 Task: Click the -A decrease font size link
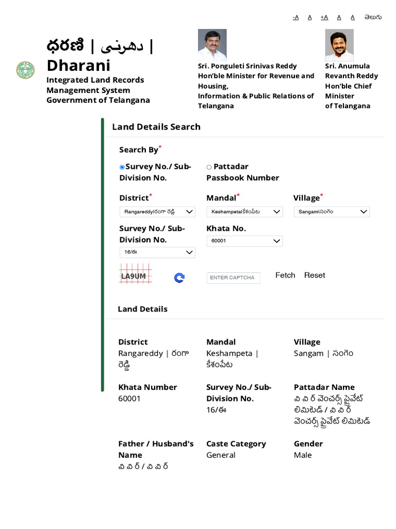click(295, 17)
